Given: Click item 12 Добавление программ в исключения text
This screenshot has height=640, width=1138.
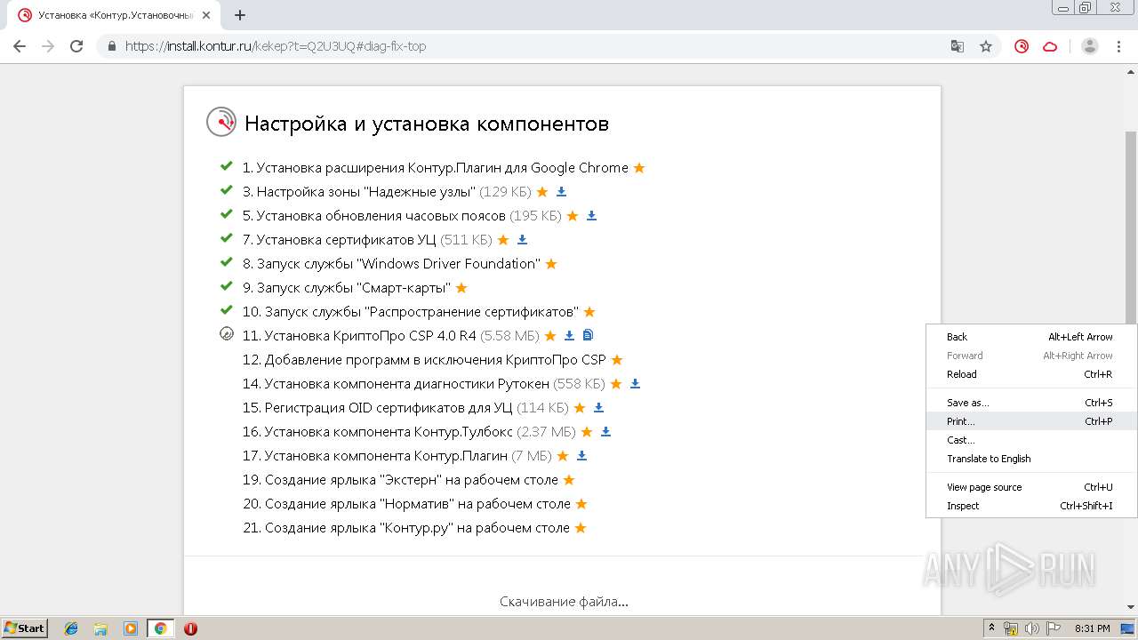Looking at the screenshot, I should [424, 360].
